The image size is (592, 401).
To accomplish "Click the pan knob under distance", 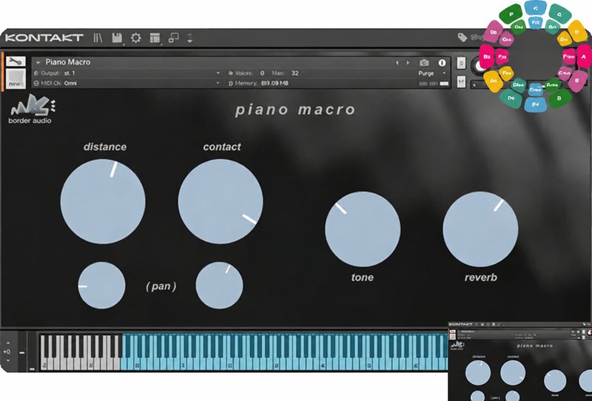I will [x=101, y=286].
